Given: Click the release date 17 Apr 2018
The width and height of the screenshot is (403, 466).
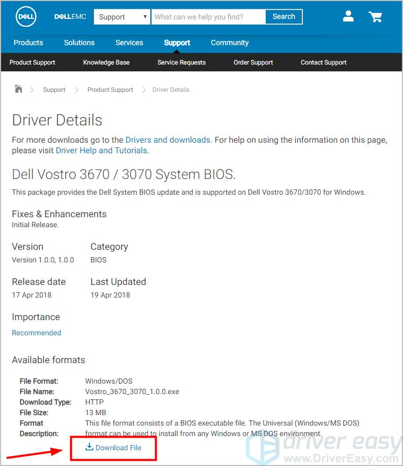Looking at the screenshot, I should (32, 295).
